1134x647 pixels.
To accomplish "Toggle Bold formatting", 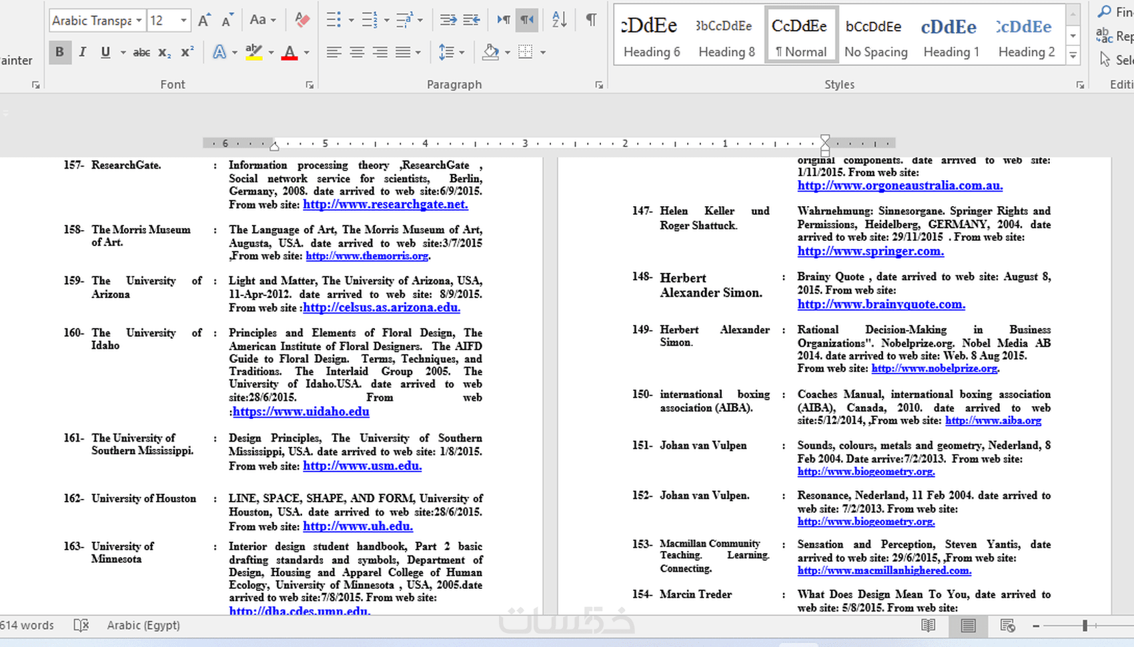I will pyautogui.click(x=60, y=52).
